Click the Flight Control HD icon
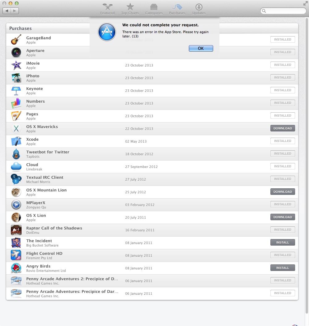This screenshot has width=309, height=326. (16, 255)
